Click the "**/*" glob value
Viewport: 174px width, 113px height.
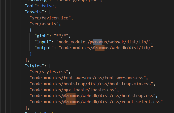click(61, 36)
